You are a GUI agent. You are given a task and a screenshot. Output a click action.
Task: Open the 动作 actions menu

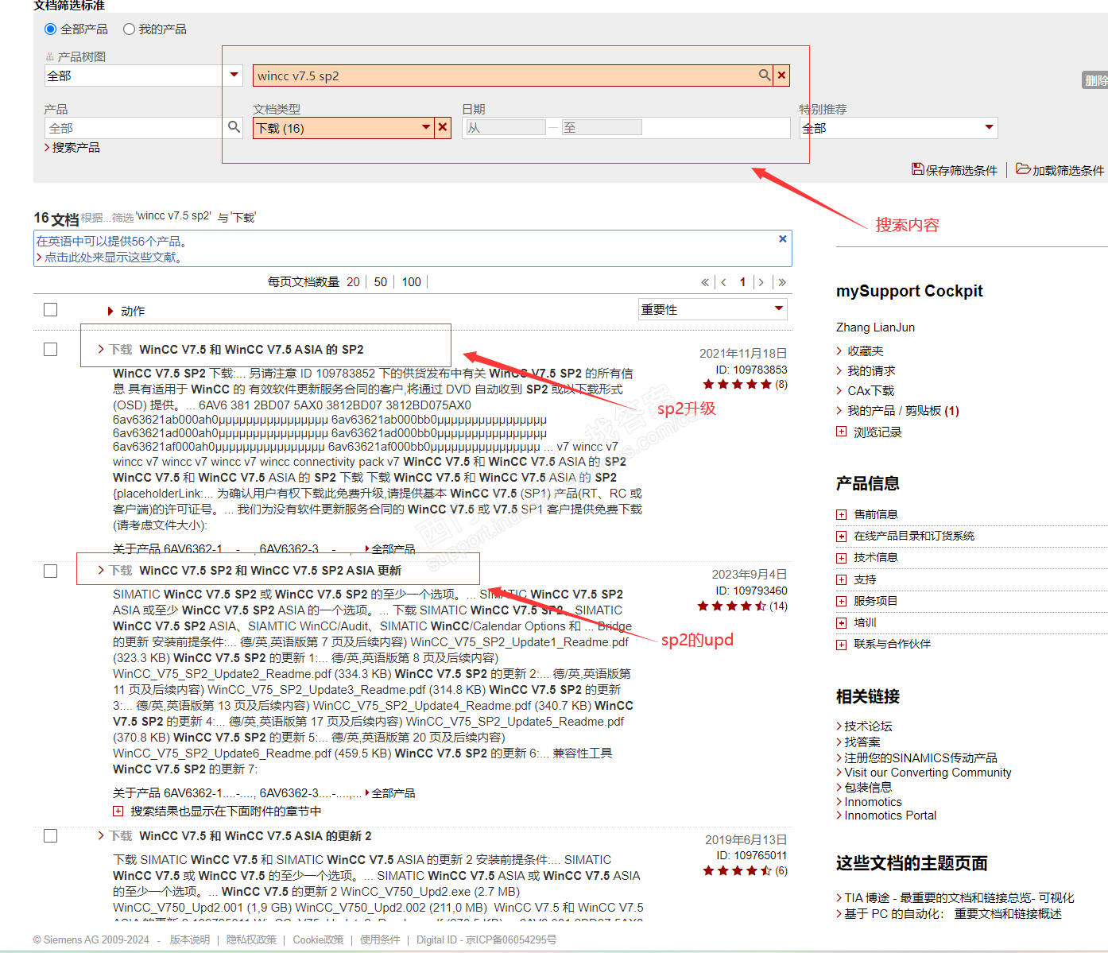pyautogui.click(x=126, y=311)
